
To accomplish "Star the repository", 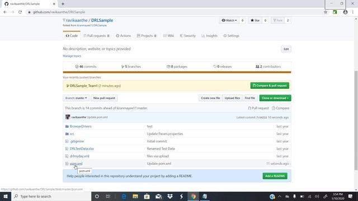I will pos(255,20).
